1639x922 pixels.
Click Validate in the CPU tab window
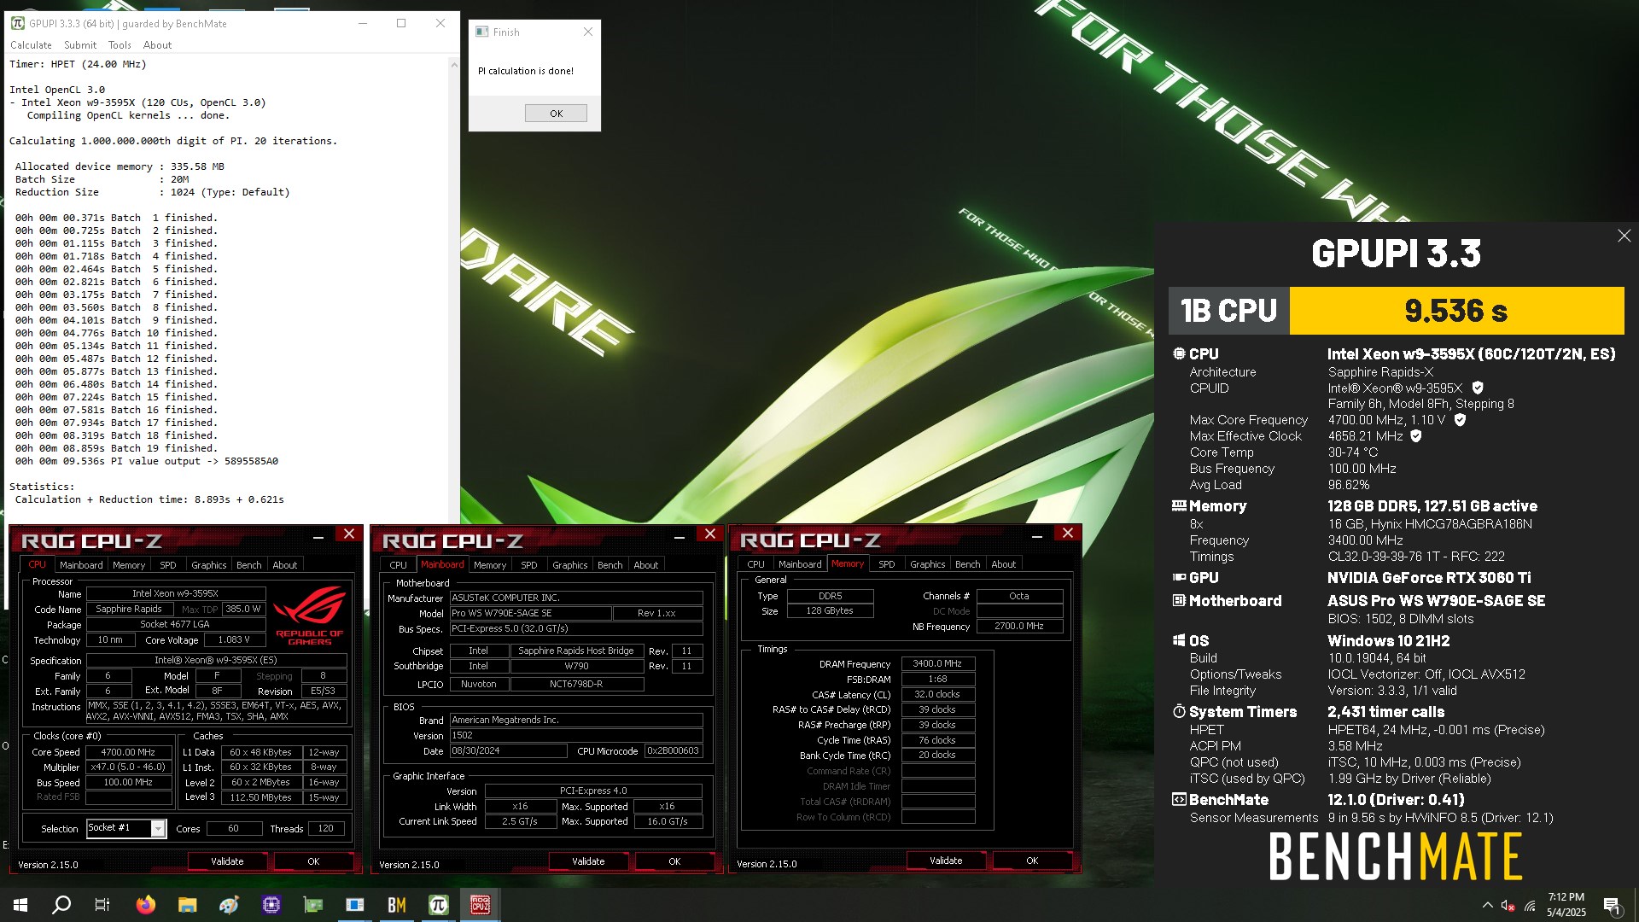click(227, 861)
